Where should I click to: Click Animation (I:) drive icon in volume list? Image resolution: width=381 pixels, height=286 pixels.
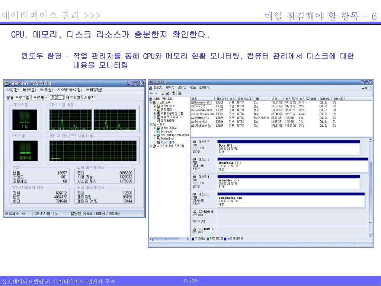[193, 103]
